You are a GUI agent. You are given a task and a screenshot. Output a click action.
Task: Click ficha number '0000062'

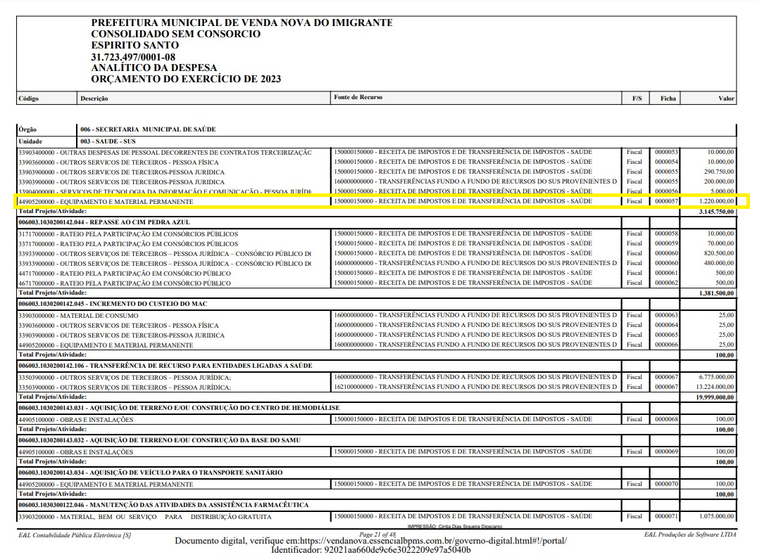(x=666, y=283)
